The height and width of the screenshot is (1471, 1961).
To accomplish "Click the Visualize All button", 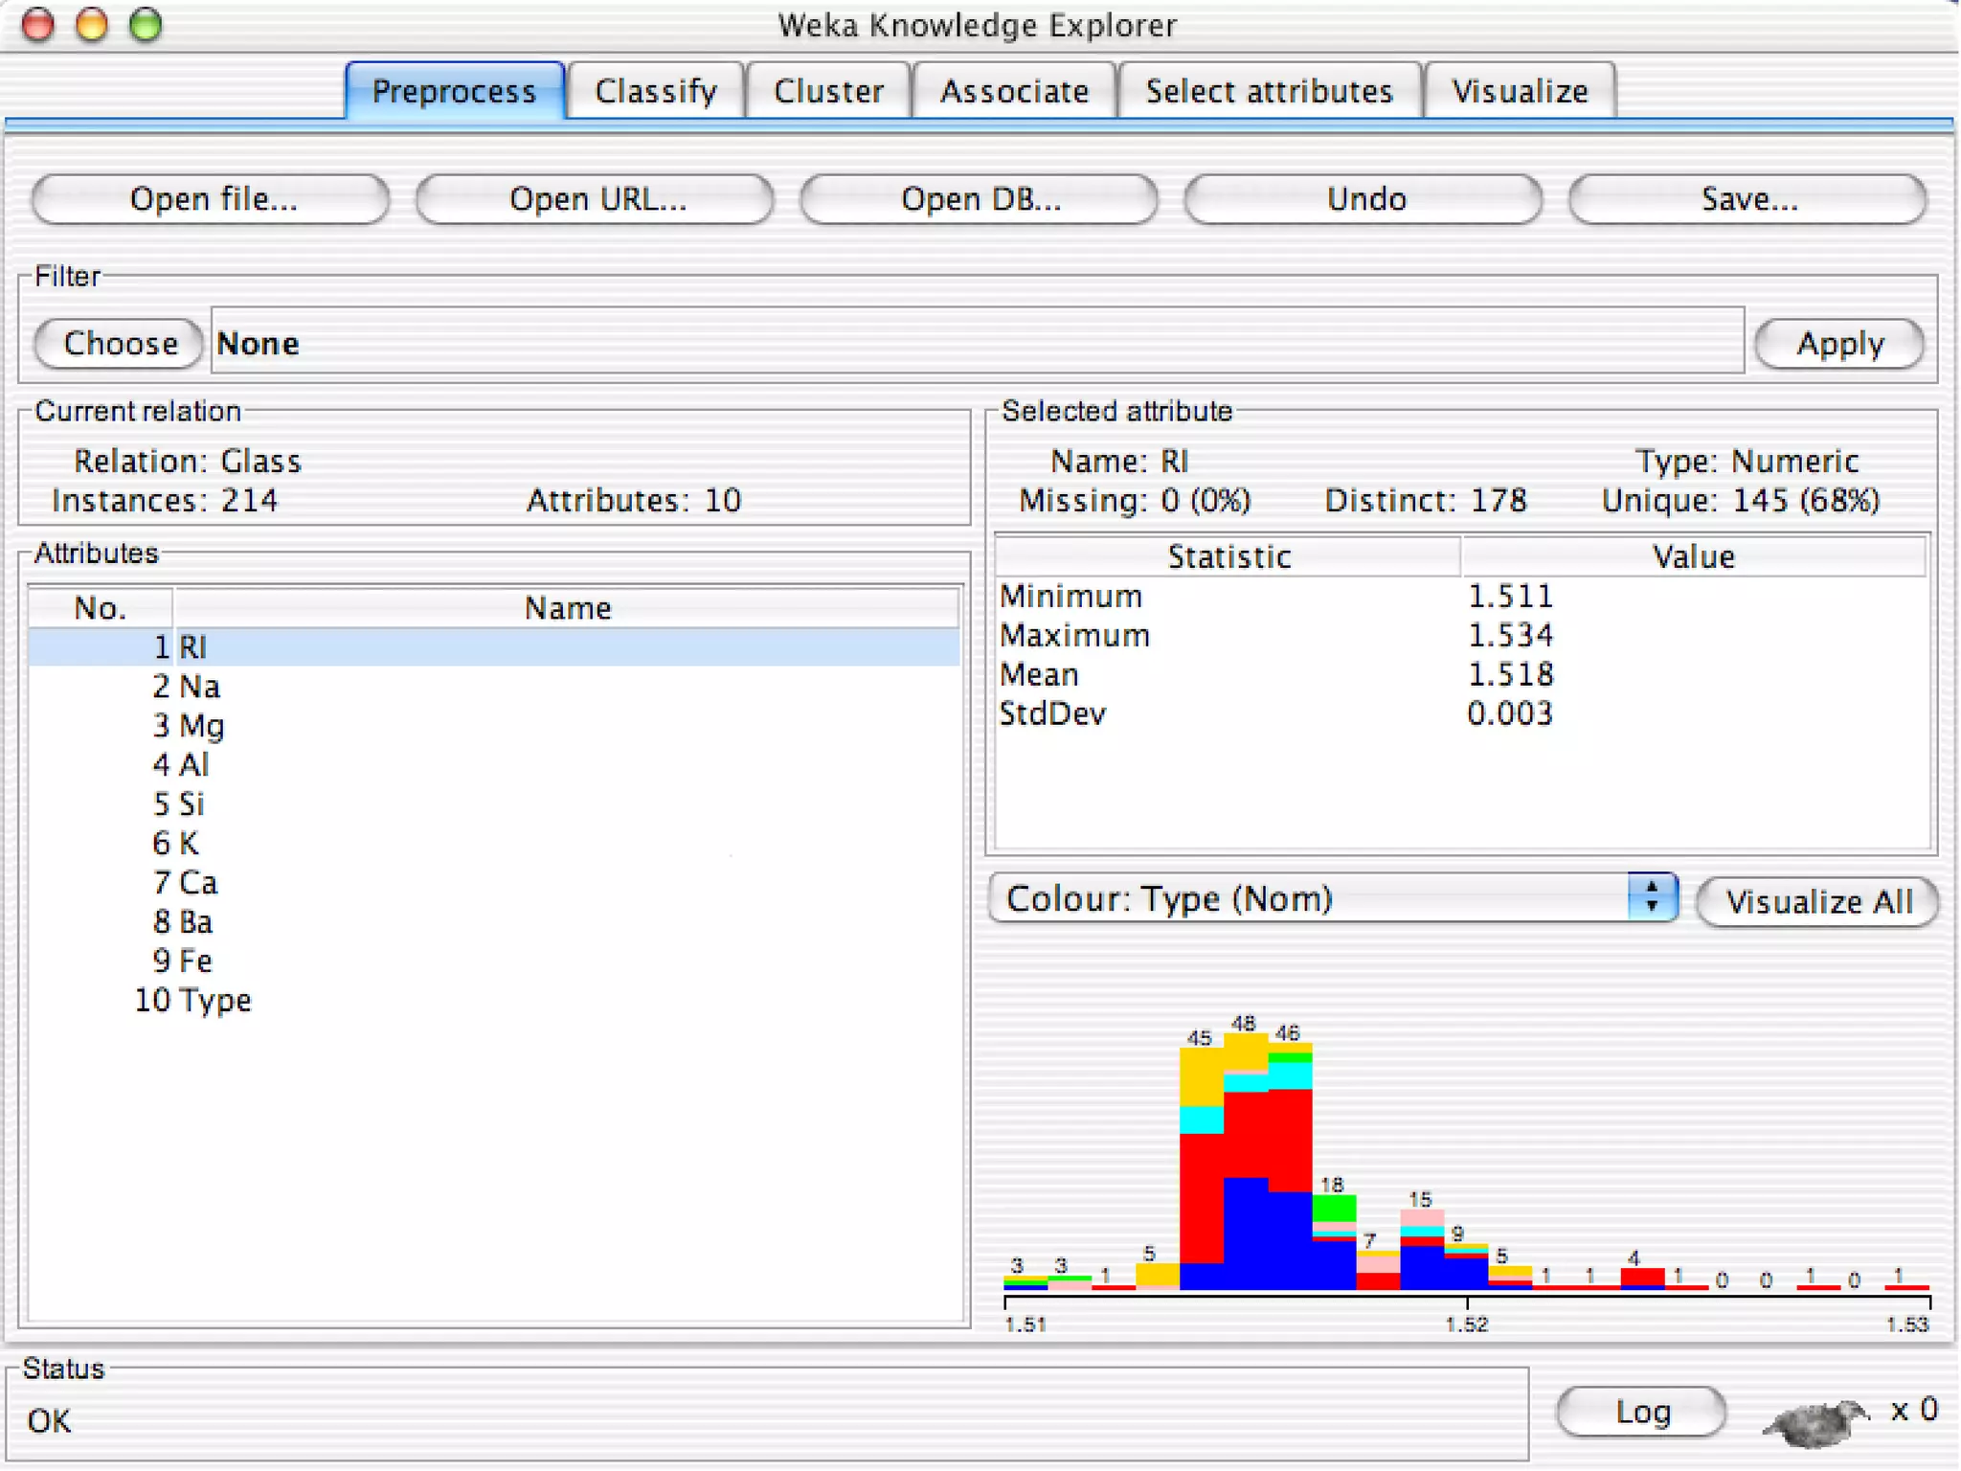I will (1817, 901).
